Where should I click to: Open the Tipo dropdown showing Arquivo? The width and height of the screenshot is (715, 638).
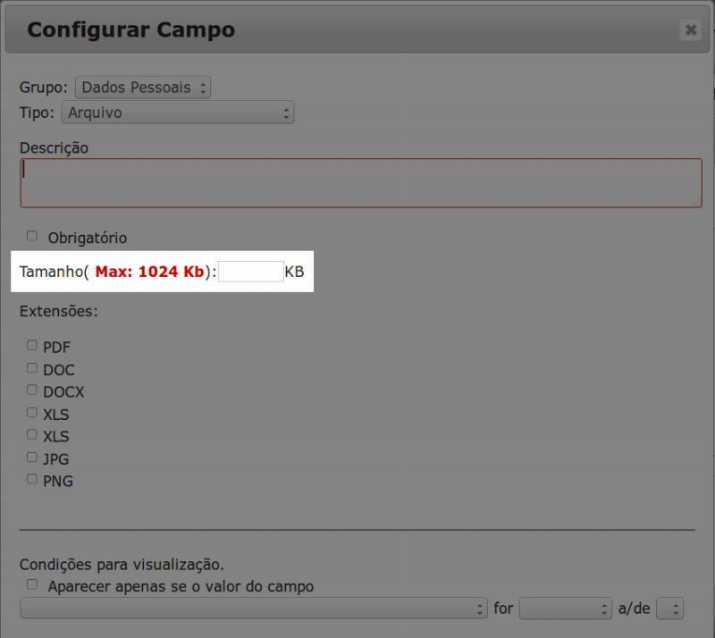tap(177, 113)
